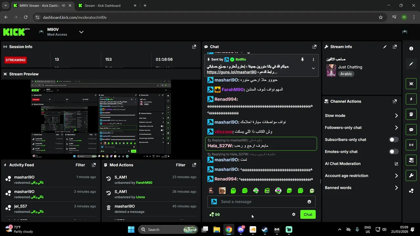Screen dimensions: 420x236
Task: Open the emoji picker in message box
Action: point(309,202)
